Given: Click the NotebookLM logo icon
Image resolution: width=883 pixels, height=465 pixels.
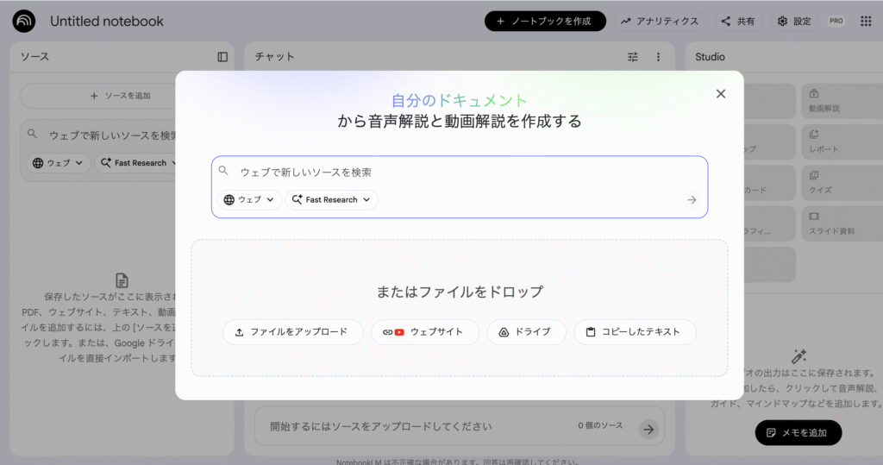Looking at the screenshot, I should (24, 21).
